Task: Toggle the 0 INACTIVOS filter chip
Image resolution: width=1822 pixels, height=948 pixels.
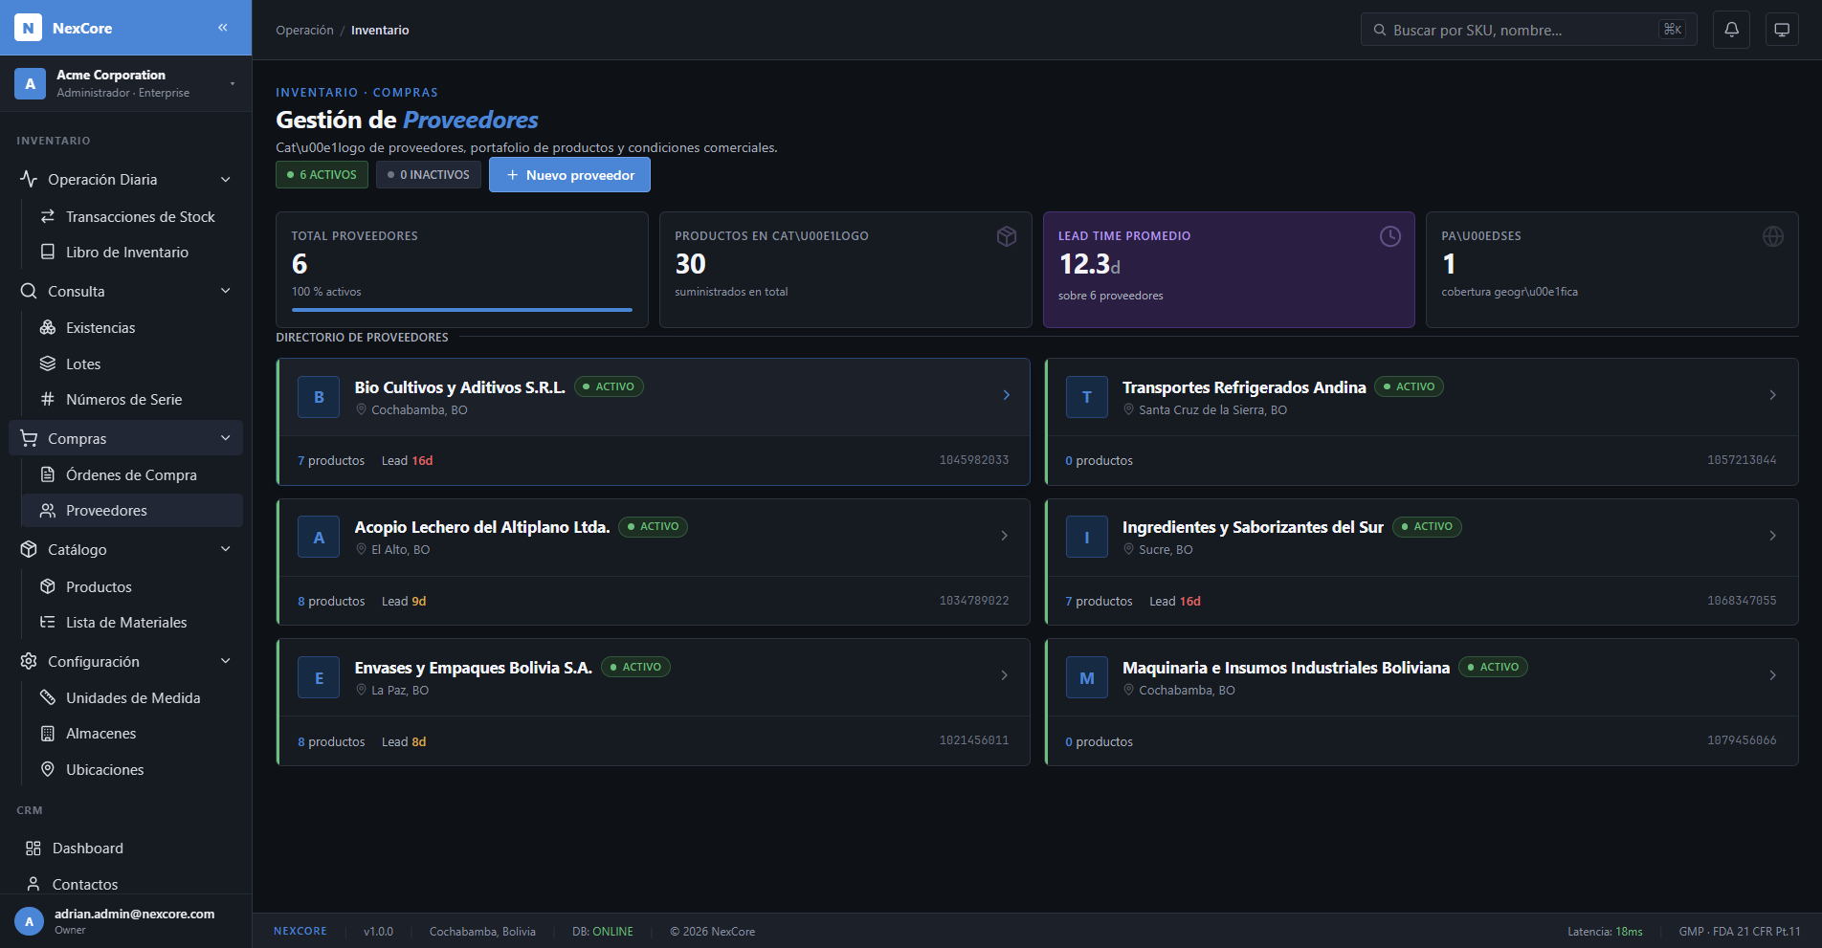Action: [429, 175]
